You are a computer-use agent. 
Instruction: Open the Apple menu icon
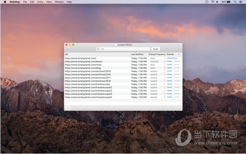(5, 2)
